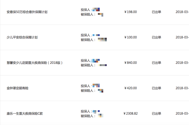Click the ¥420.00 premium amount
This screenshot has height=125, width=189.
[131, 88]
